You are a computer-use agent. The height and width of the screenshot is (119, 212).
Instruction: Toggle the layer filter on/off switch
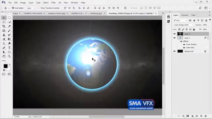coord(210,20)
